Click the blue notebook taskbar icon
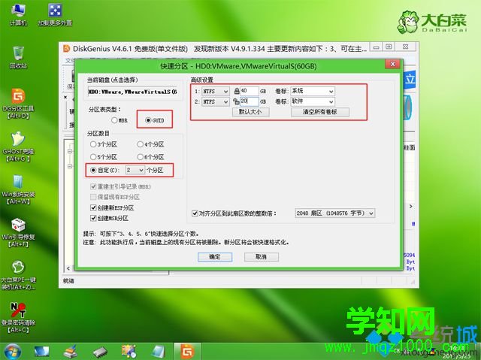 [159, 352]
